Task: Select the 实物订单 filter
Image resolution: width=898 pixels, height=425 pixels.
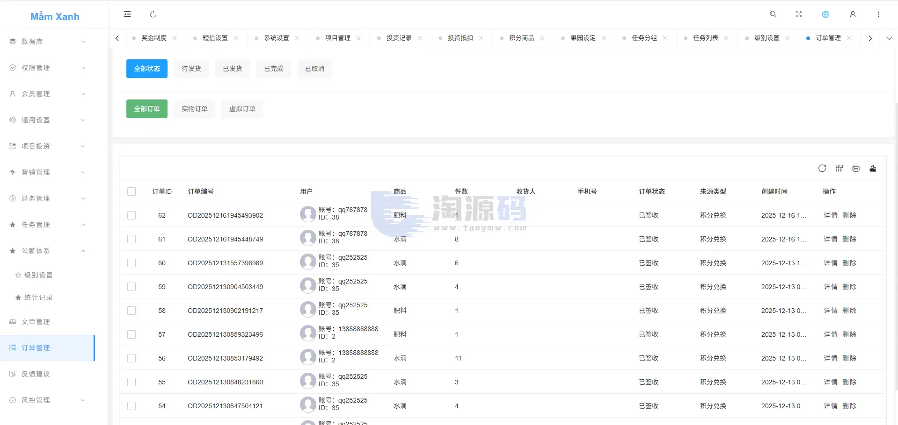Action: [x=195, y=109]
